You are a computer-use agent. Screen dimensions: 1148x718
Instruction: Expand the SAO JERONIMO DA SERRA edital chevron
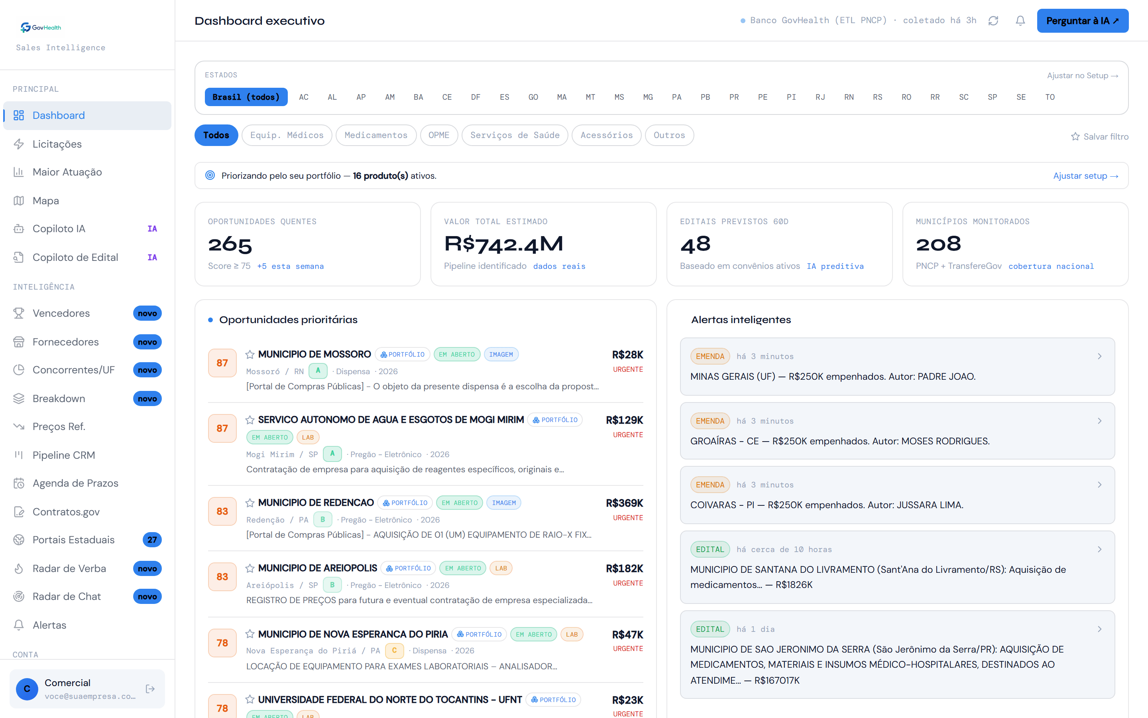[1100, 629]
